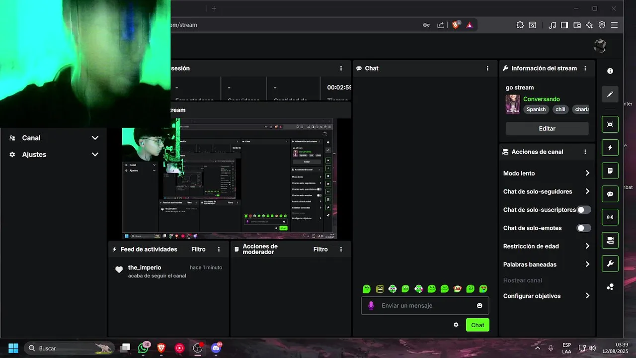Click the Brave Shields lion icon

point(456,25)
